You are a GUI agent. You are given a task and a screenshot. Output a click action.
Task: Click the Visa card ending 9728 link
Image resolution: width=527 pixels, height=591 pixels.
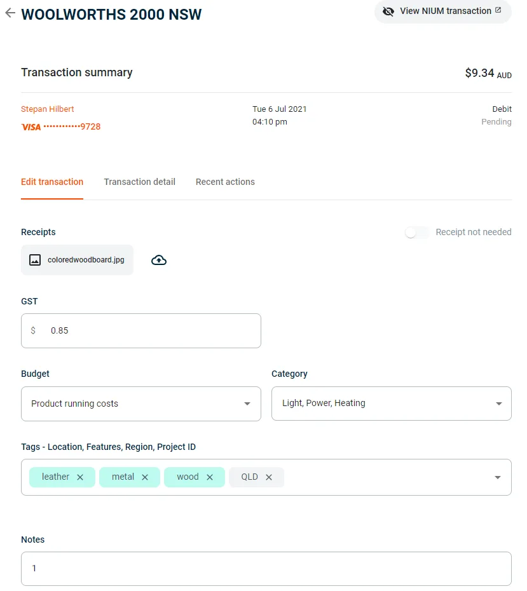click(61, 126)
